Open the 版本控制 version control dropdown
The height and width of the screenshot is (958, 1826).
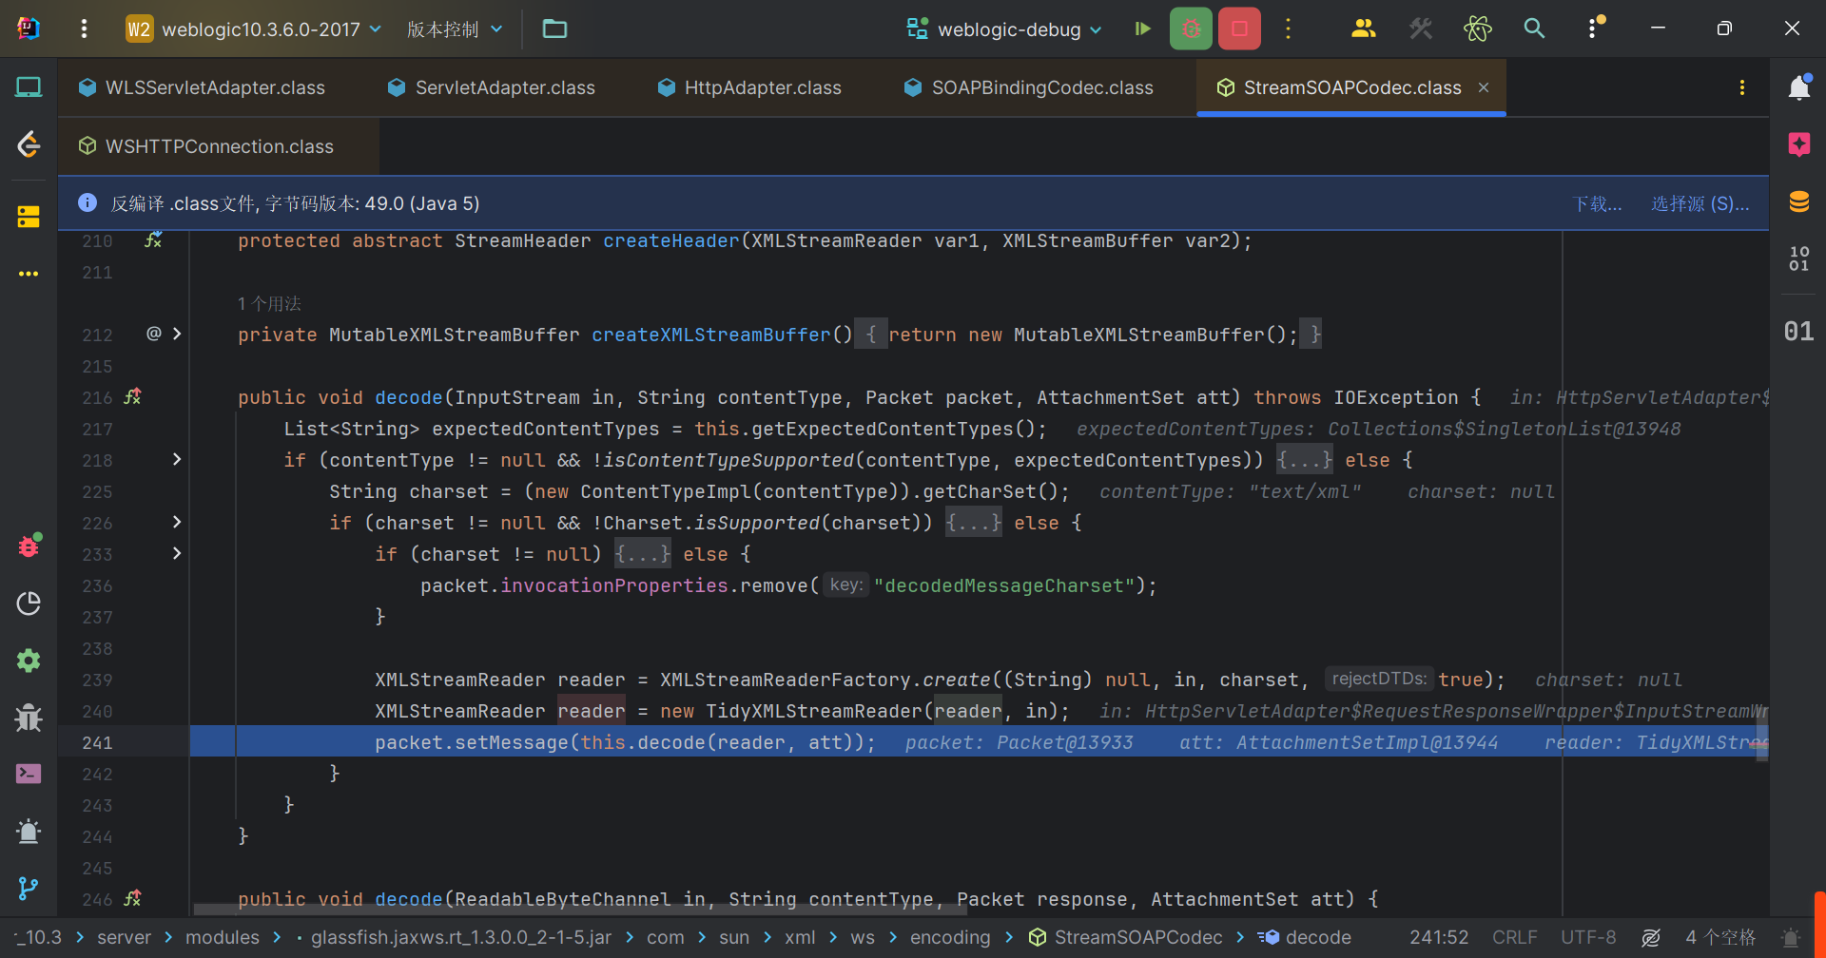454,29
